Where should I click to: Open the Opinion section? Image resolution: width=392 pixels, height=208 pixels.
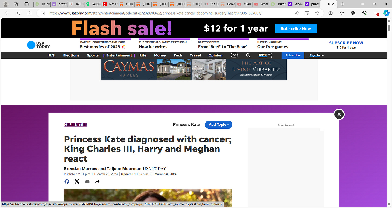[215, 55]
